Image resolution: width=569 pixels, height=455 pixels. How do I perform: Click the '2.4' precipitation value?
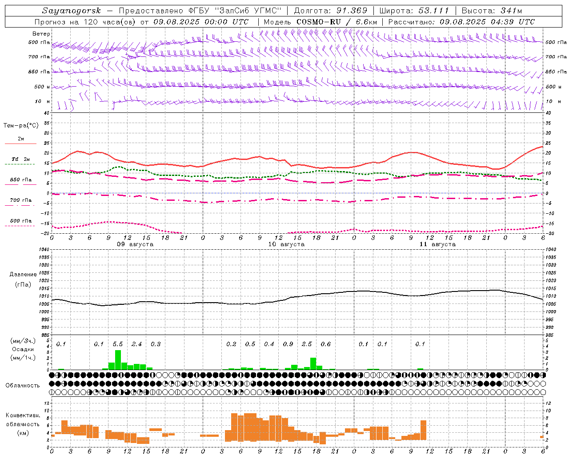pyautogui.click(x=137, y=344)
